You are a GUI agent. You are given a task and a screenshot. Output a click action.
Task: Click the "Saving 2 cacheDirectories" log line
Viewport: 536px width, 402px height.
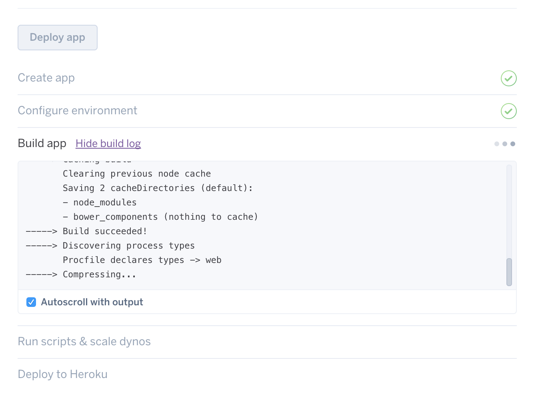point(158,188)
